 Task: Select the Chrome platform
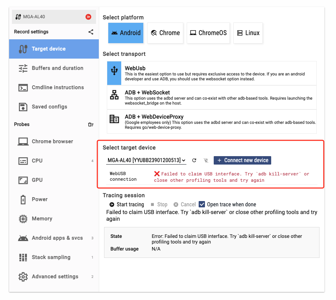pos(165,33)
